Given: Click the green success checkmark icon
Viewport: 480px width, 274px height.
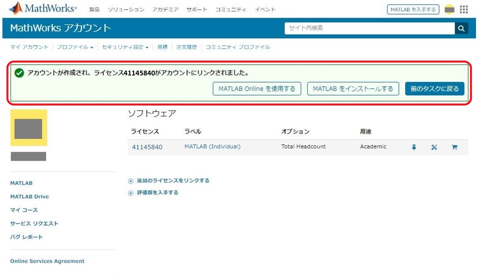Looking at the screenshot, I should [19, 73].
